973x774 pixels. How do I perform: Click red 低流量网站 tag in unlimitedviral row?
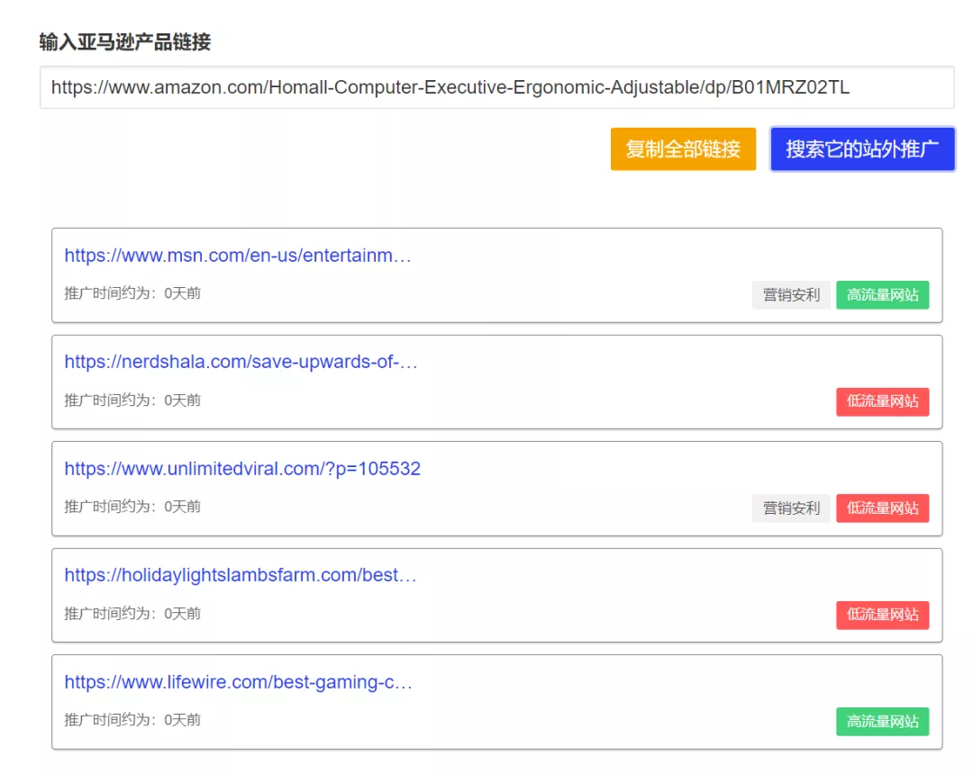(882, 508)
